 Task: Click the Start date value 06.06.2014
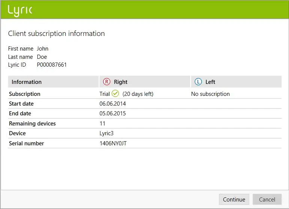click(x=112, y=104)
